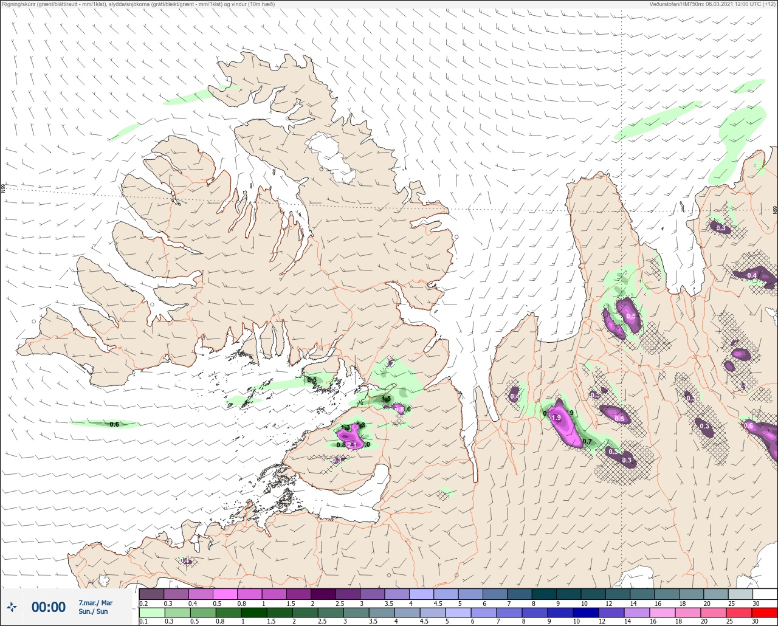Pick the white final swatch in upper scale
This screenshot has height=626, width=778.
(765, 594)
